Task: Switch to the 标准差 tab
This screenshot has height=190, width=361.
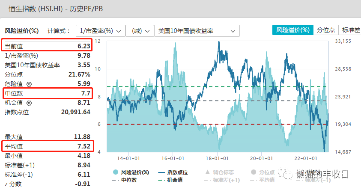Action: tap(350, 30)
